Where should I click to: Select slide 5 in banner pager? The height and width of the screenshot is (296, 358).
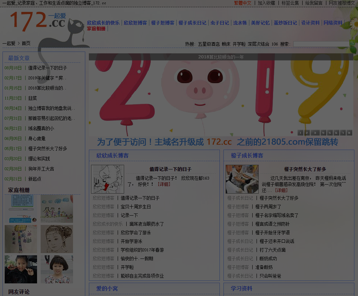pos(329,133)
